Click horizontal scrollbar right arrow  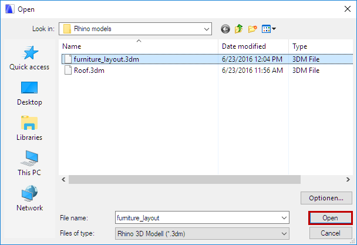point(348,180)
